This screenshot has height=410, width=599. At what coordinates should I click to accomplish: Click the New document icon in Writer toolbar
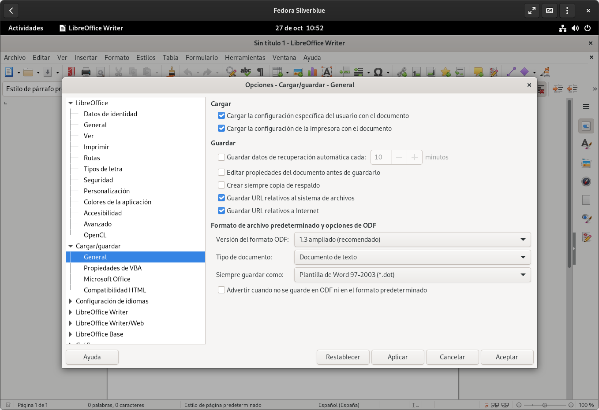(9, 72)
